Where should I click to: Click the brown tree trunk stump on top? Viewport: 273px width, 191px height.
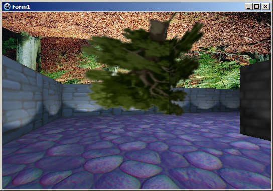click(158, 30)
